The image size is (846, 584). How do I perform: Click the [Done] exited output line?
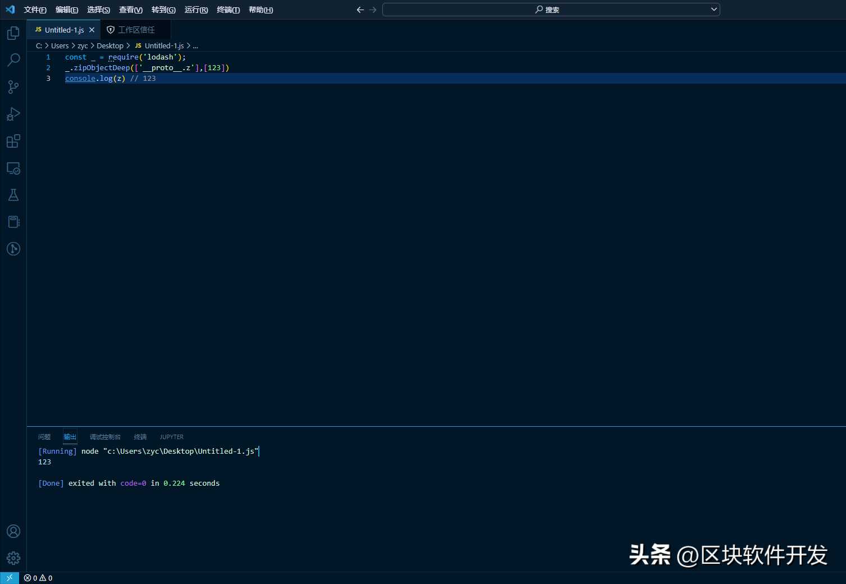(x=129, y=483)
